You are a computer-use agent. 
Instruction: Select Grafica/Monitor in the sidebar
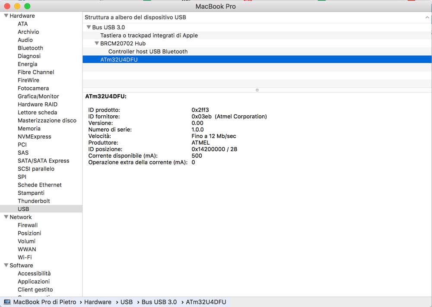38,96
